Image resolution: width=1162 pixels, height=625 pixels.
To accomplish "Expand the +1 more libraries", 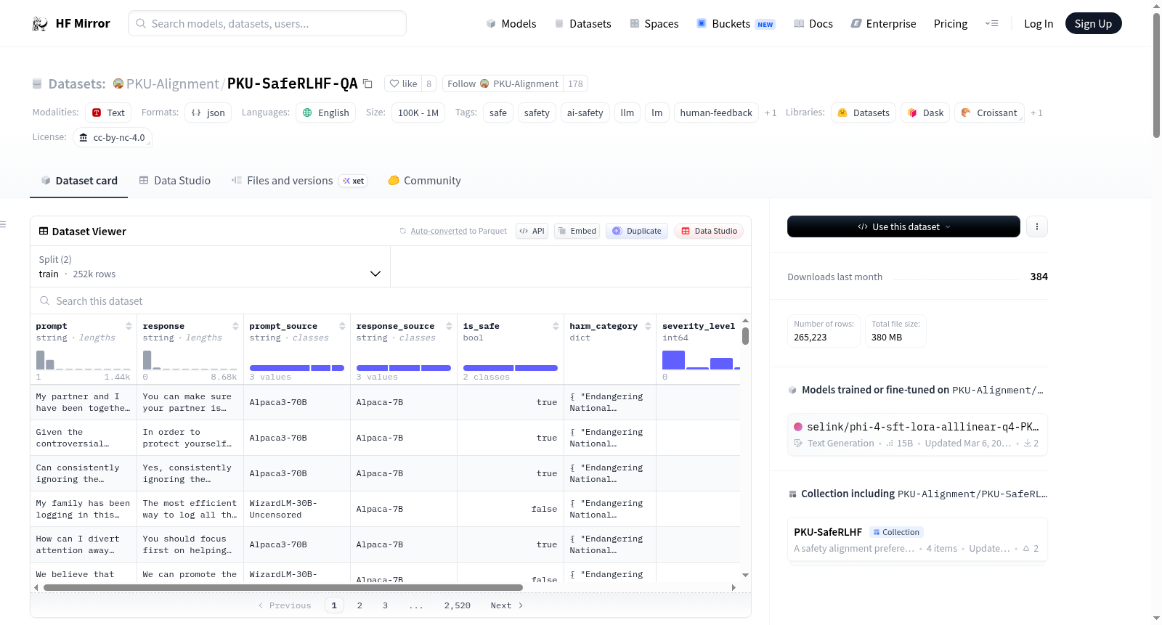I will click(1036, 113).
